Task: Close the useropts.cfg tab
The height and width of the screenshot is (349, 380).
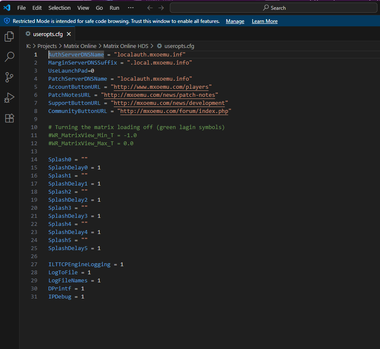Action: click(x=69, y=34)
